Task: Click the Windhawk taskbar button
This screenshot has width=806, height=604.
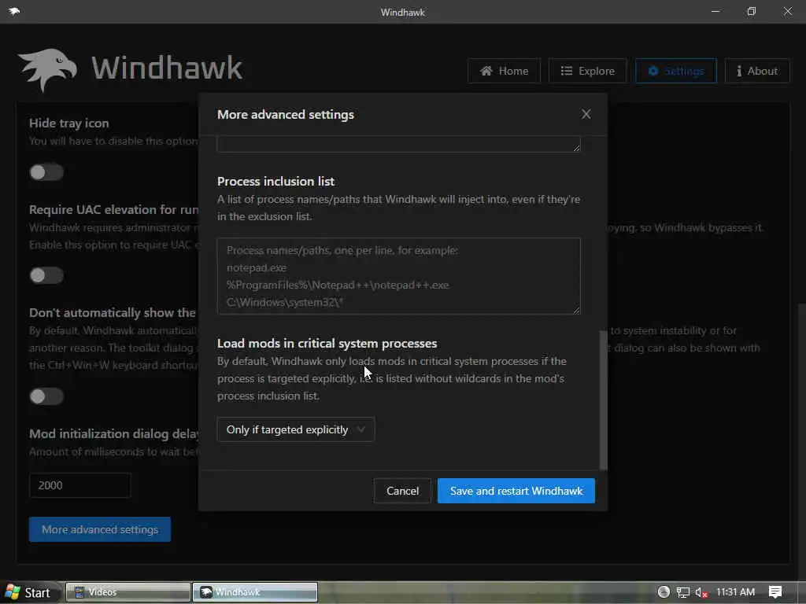Action: tap(255, 592)
